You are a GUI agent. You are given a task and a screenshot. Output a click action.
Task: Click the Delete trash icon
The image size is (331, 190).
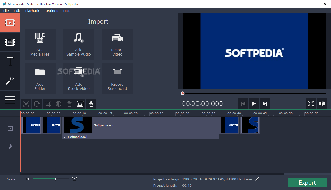(x=69, y=104)
